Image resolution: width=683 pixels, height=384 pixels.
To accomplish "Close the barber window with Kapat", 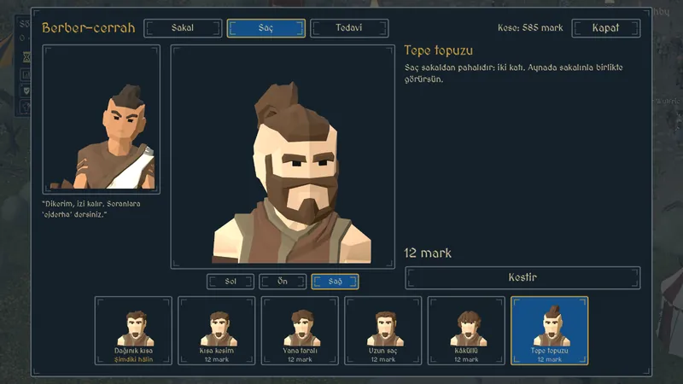I will point(606,28).
